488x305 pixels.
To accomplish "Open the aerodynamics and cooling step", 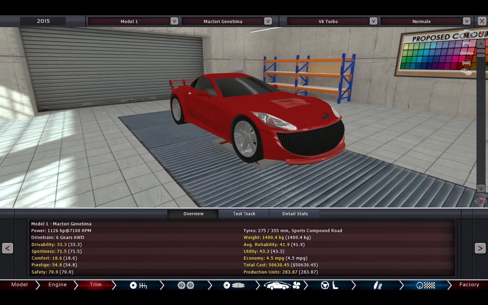I will tap(282, 285).
